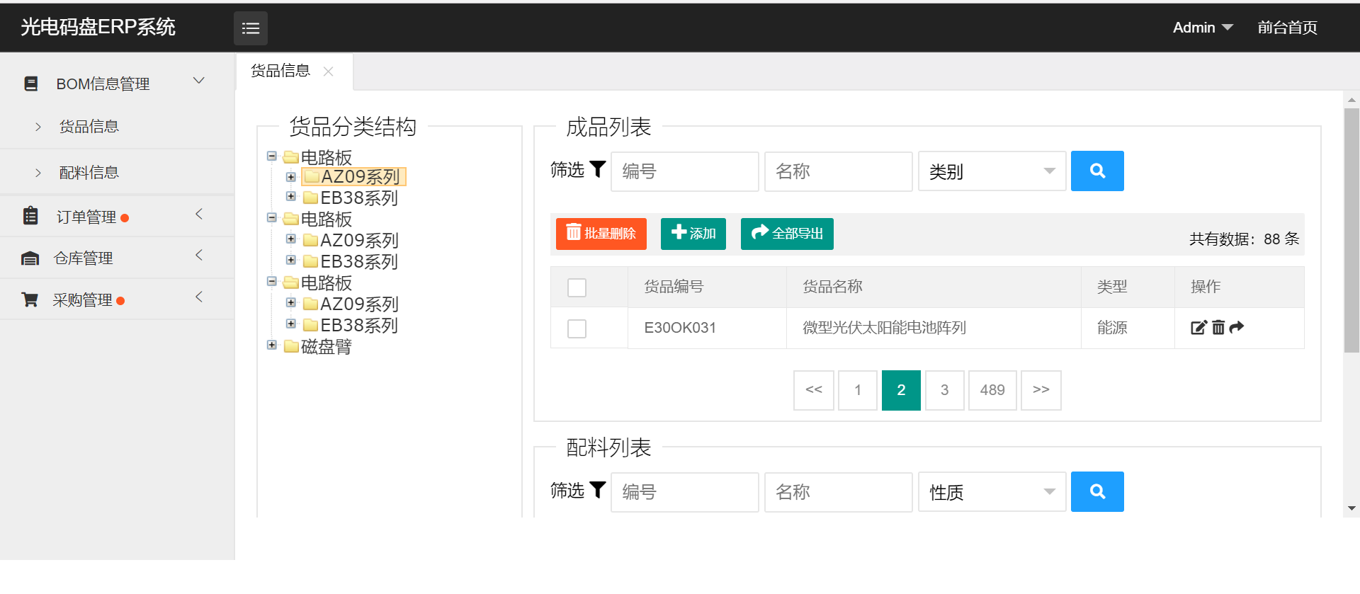
Task: Open the 仓库管理 sidebar menu
Action: (117, 258)
